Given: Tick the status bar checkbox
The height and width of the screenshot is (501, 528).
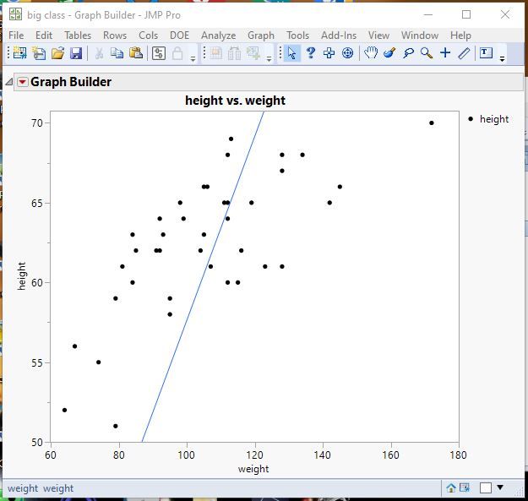Looking at the screenshot, I should (485, 487).
